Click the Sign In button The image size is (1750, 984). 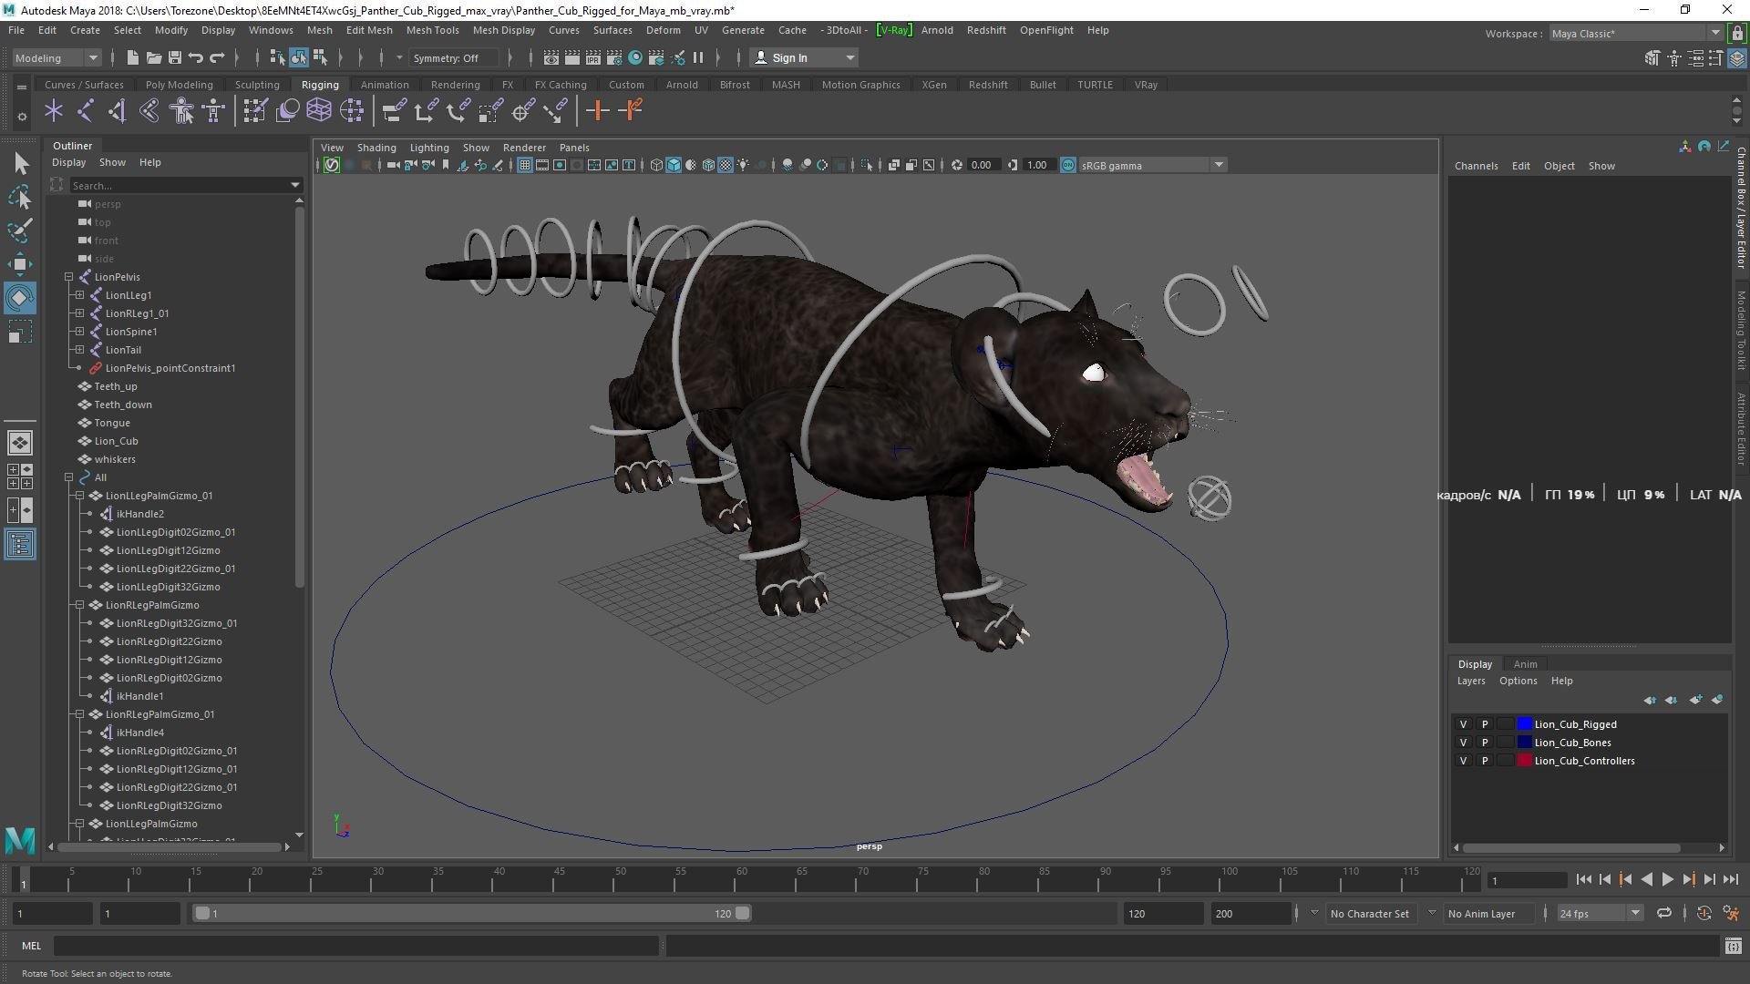click(789, 57)
